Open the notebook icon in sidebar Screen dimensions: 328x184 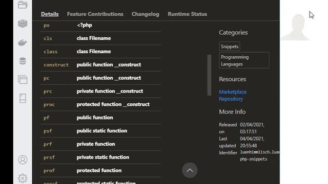point(23,98)
